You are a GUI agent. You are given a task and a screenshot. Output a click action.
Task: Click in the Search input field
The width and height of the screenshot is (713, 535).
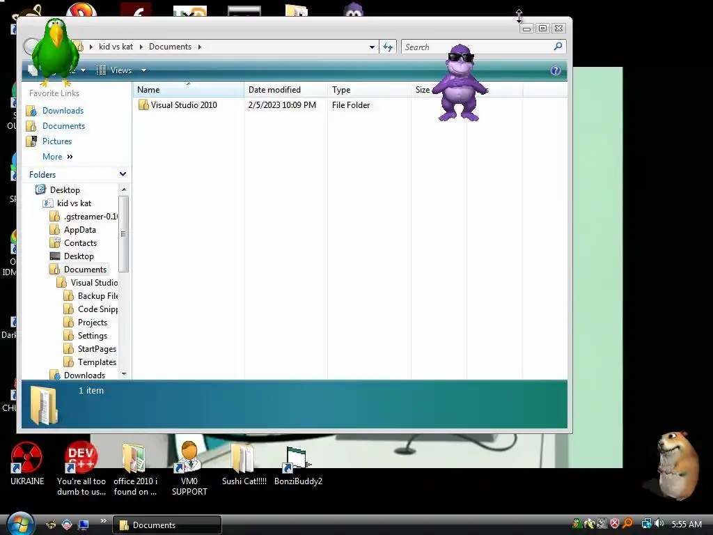tap(478, 47)
